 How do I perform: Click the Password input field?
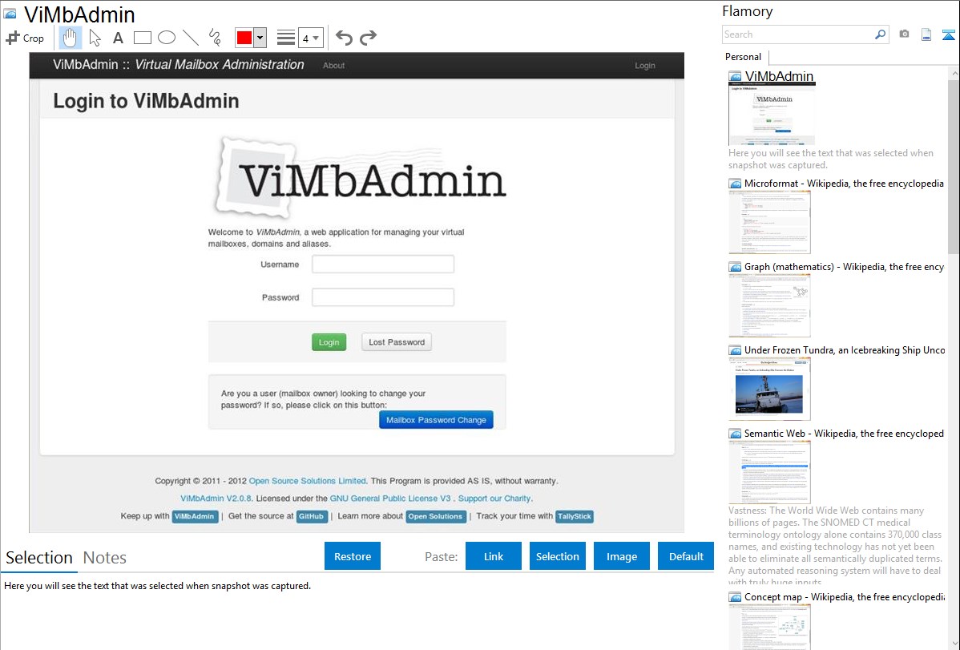[x=383, y=297]
